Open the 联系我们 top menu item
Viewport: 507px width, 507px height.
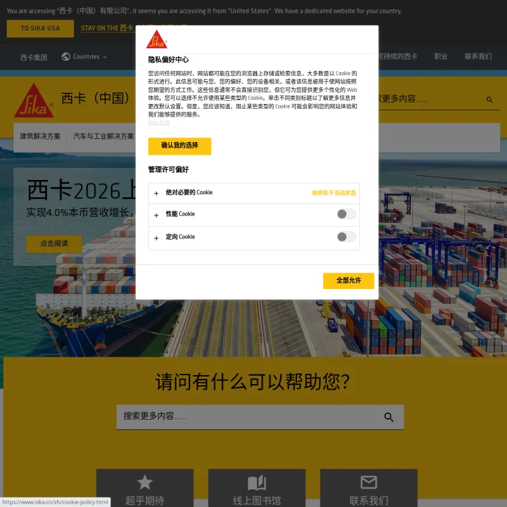[x=478, y=56]
